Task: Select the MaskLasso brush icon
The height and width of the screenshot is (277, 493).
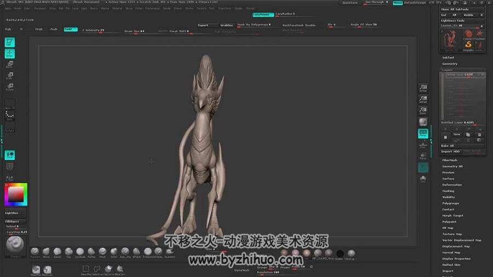Action: 48,270
